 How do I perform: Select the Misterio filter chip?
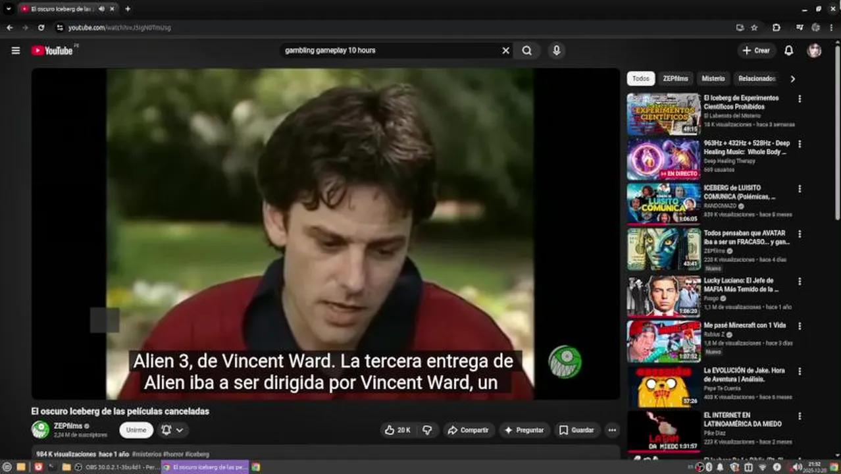click(x=713, y=78)
